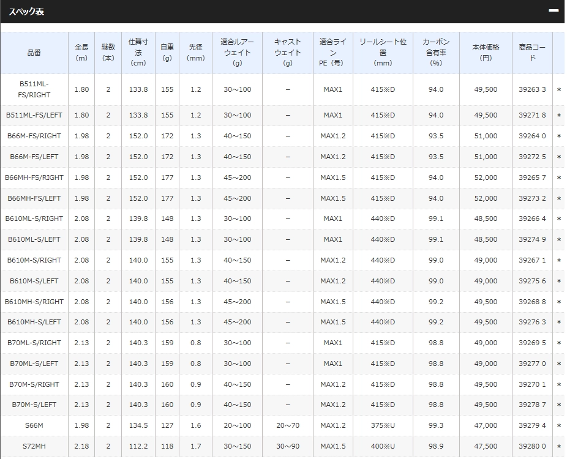Screen dimensions: 567x459
Task: Click product code 39276 3
Action: click(532, 322)
